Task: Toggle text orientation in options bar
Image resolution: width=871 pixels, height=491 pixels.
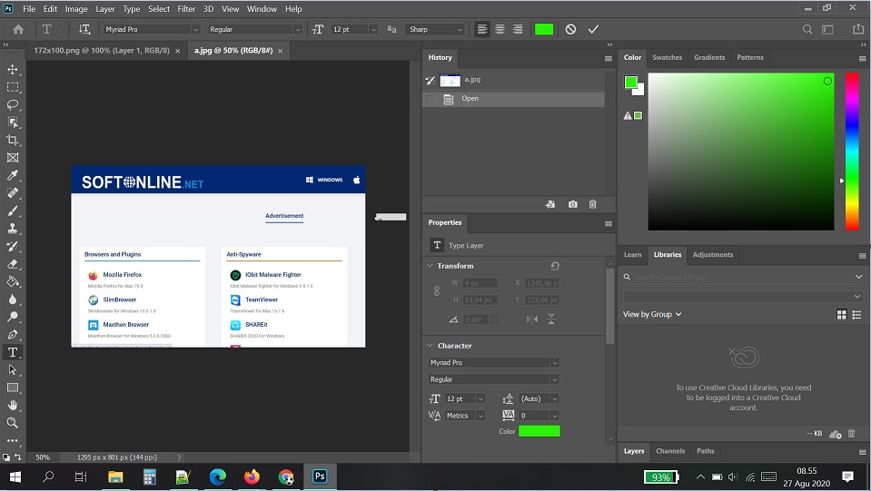Action: tap(84, 29)
